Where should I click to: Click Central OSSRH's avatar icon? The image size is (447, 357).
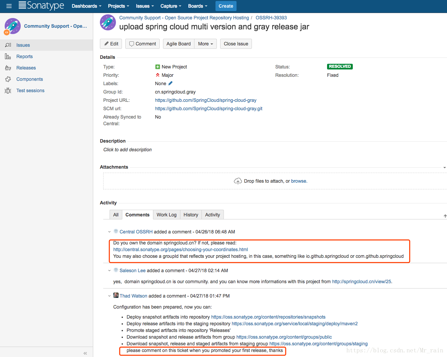click(x=116, y=231)
